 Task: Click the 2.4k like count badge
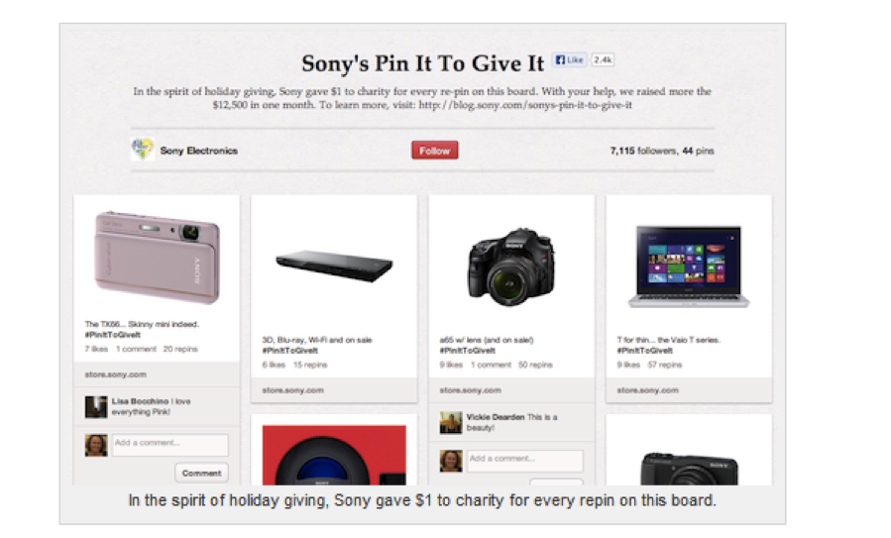point(603,59)
